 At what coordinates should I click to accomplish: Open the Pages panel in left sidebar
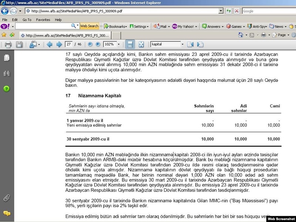[x=6, y=58]
